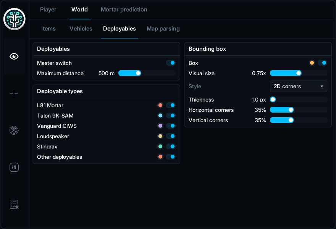Click the circuit tree app logo
The height and width of the screenshot is (229, 336).
point(15,19)
